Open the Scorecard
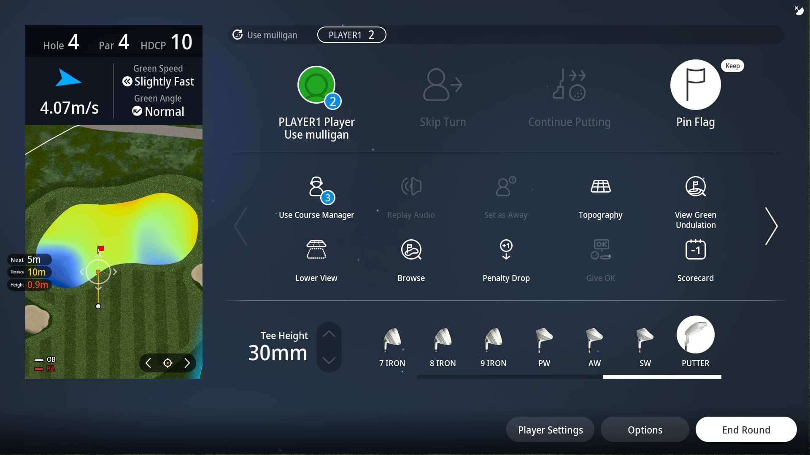Viewport: 810px width, 455px height. click(x=695, y=250)
